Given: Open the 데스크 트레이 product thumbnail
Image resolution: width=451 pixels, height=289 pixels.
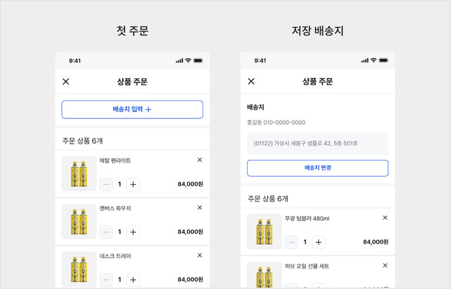Looking at the screenshot, I should (x=79, y=269).
